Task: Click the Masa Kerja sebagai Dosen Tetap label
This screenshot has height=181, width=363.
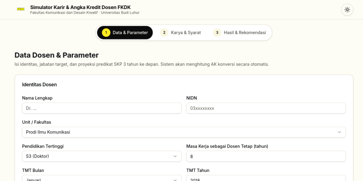Action: tap(227, 146)
